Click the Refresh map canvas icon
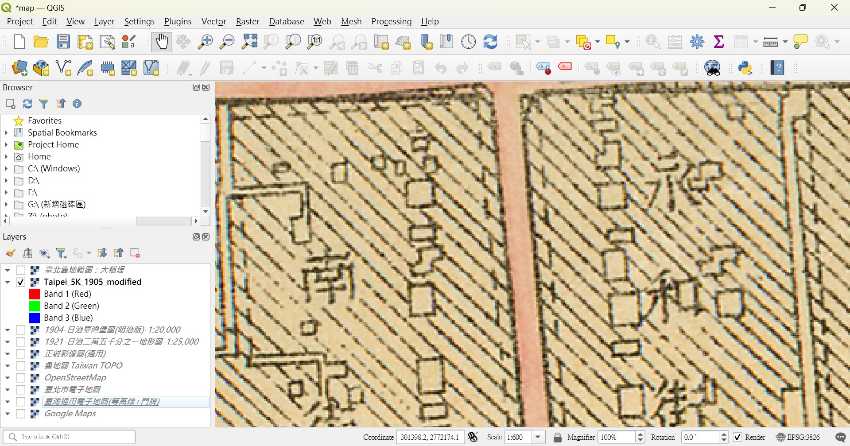 (x=490, y=42)
